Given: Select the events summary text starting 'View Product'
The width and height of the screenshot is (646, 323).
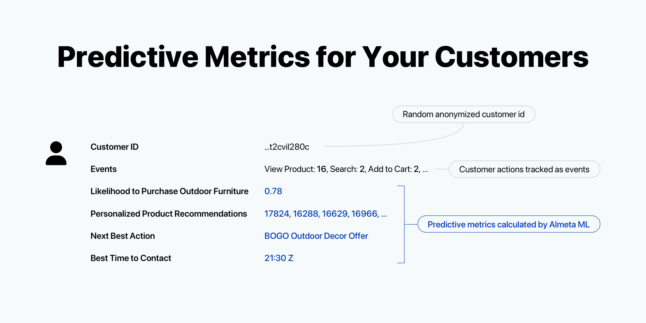Looking at the screenshot, I should [346, 169].
